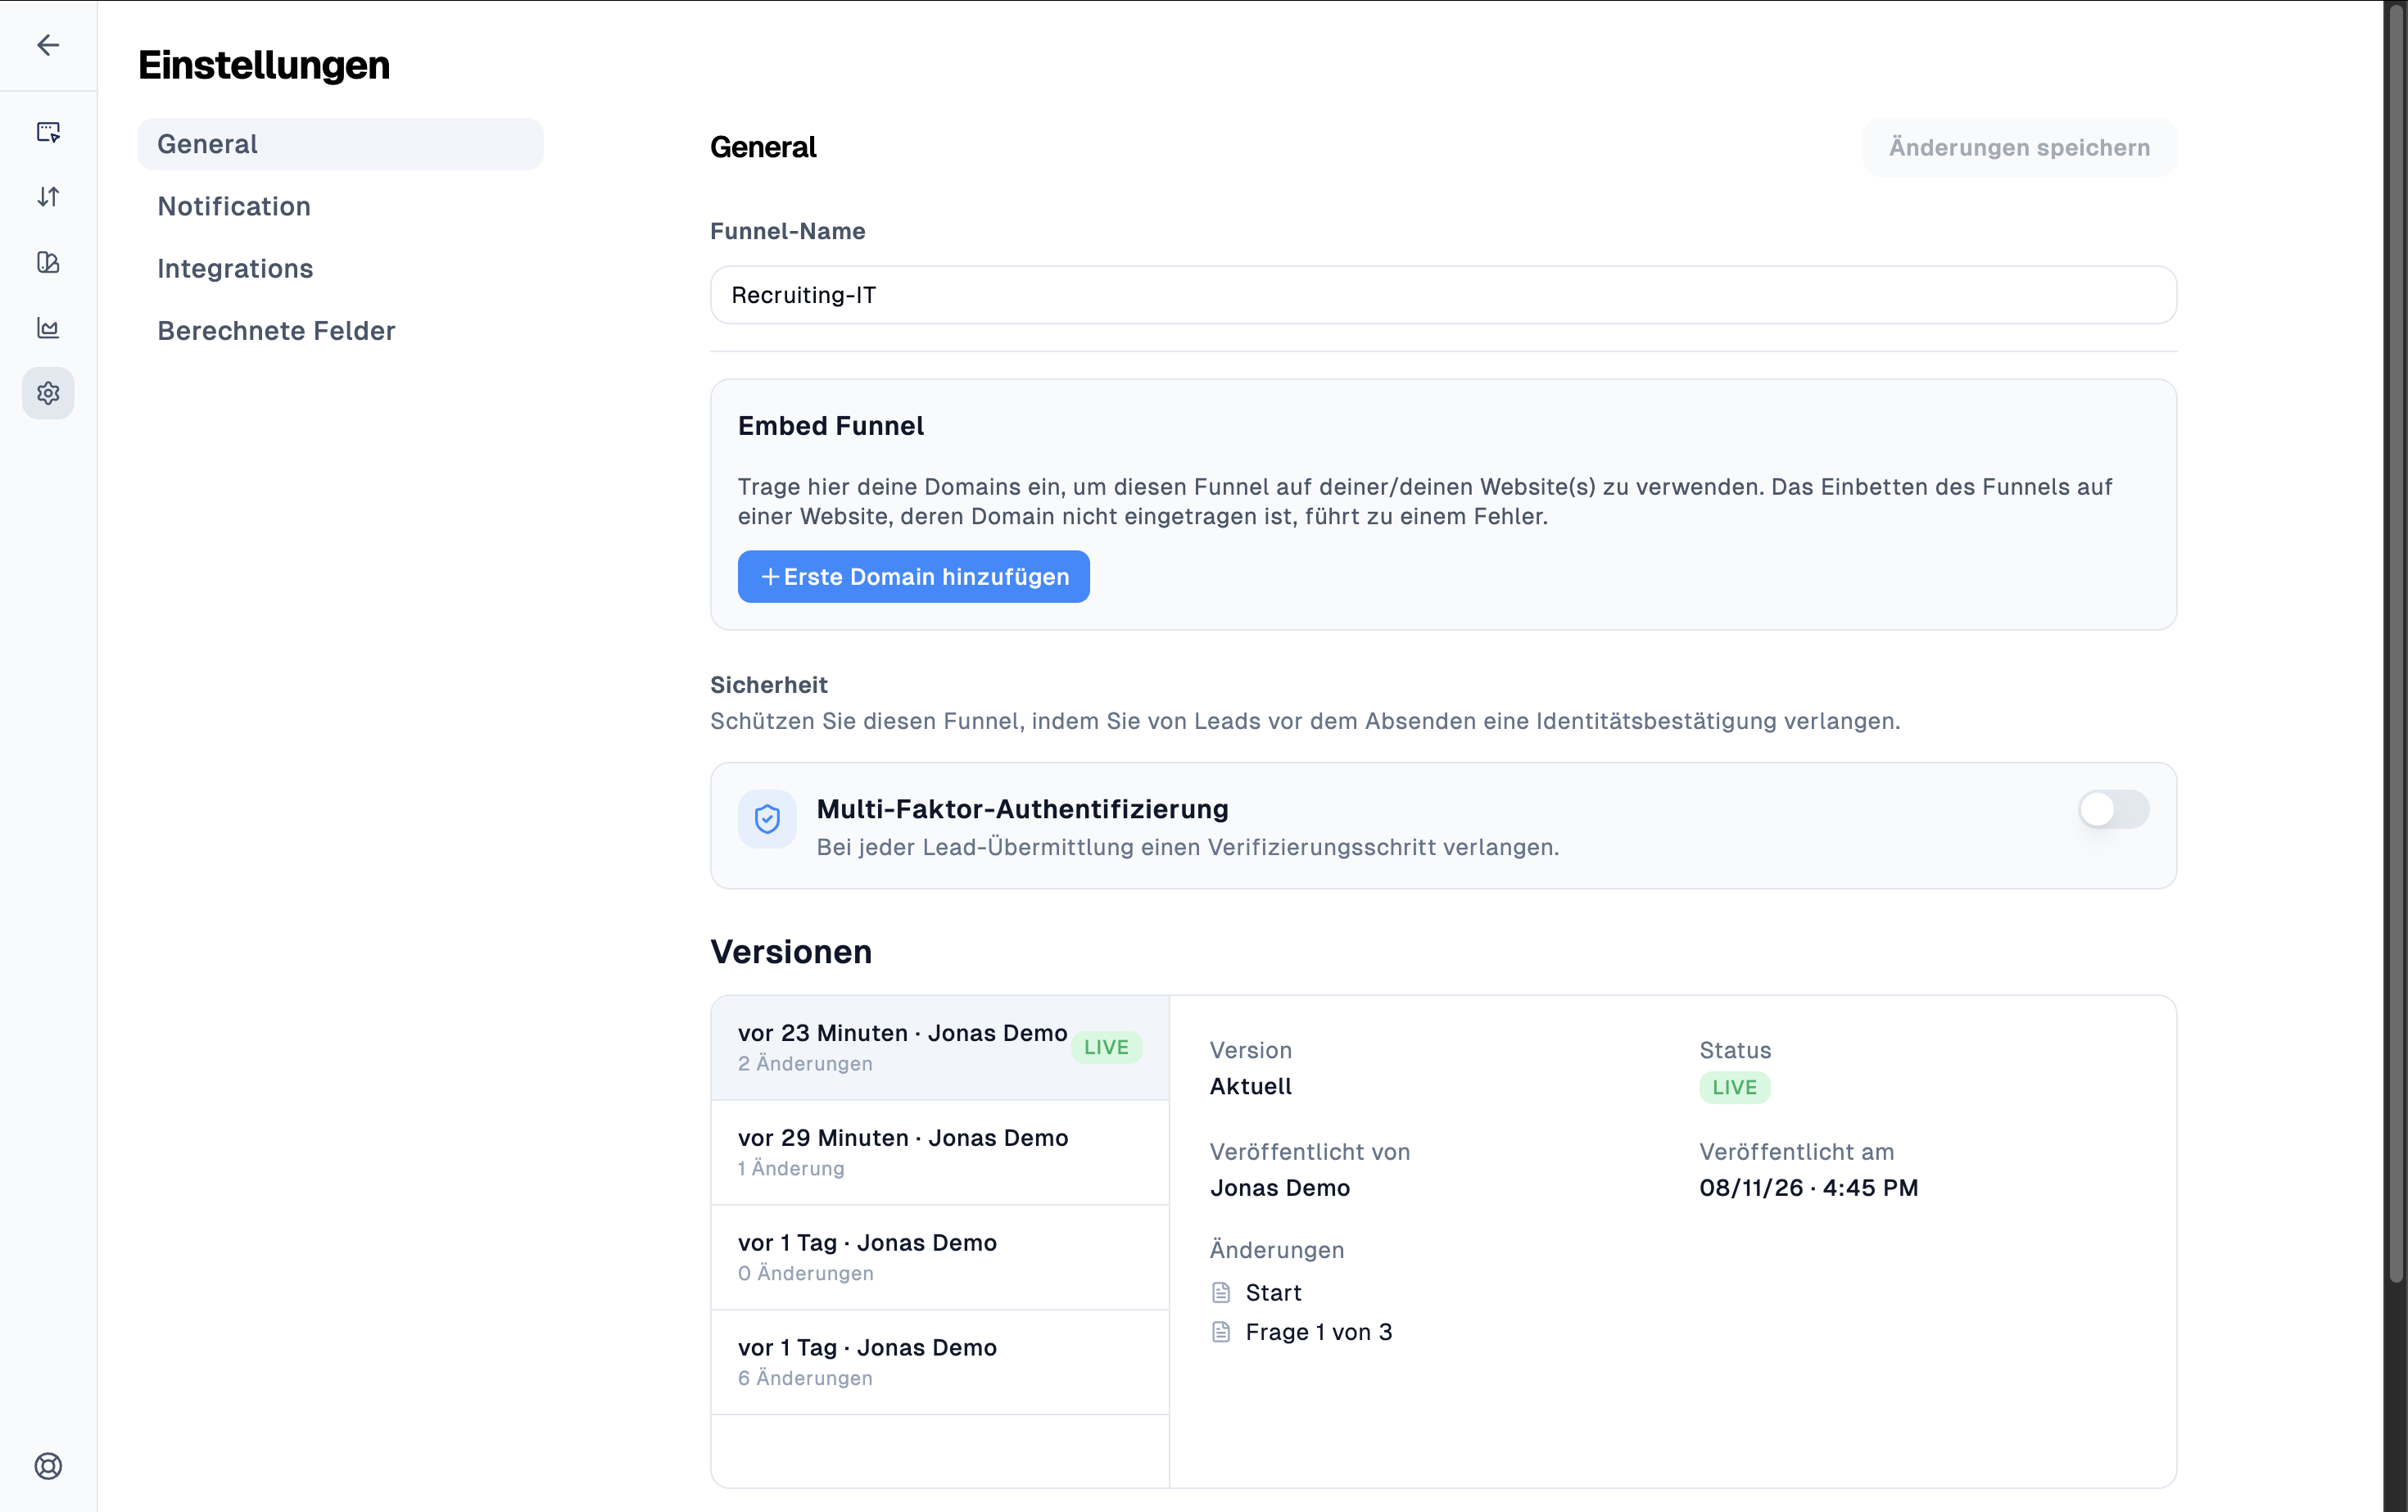The height and width of the screenshot is (1512, 2408).
Task: Click the Sicherheit section label
Action: click(x=769, y=685)
